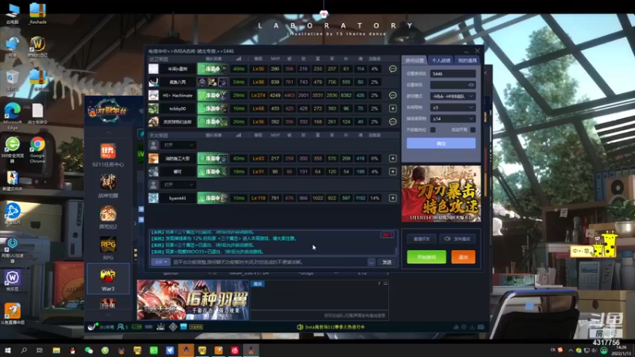Click the emoji button beside chat input
The width and height of the screenshot is (635, 357).
point(371,263)
